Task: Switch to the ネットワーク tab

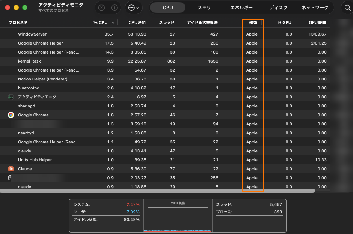Action: click(x=315, y=8)
